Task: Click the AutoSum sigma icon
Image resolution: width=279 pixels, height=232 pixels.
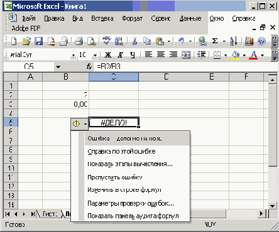Action: [x=215, y=41]
